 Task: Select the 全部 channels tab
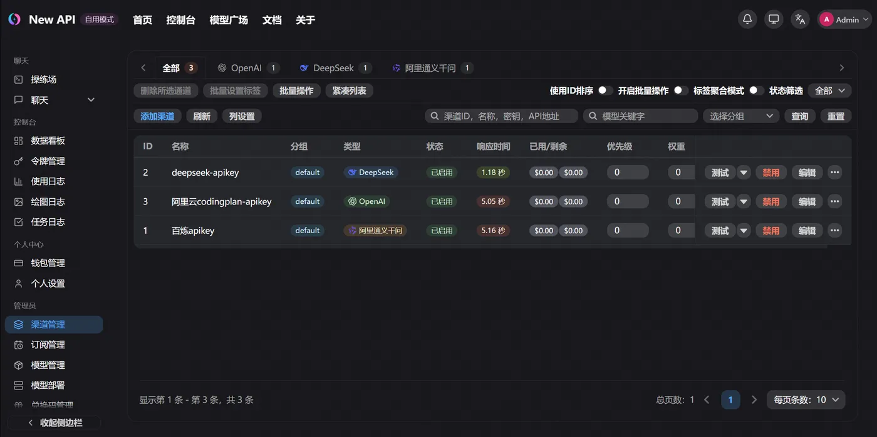pyautogui.click(x=179, y=68)
